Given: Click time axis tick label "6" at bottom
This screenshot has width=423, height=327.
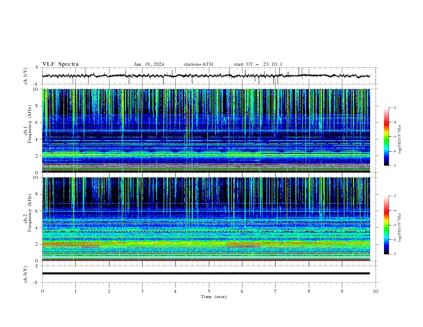Looking at the screenshot, I should click(x=242, y=291).
